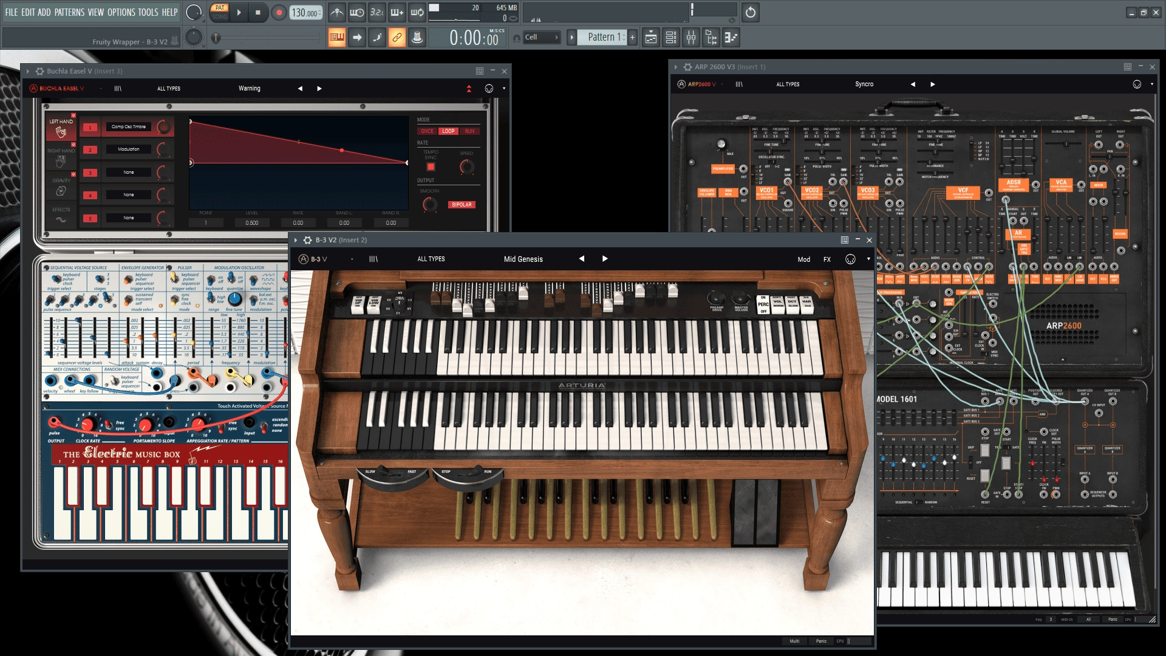Click the tempo field showing 130.000
Image resolution: width=1166 pixels, height=656 pixels.
(x=305, y=13)
